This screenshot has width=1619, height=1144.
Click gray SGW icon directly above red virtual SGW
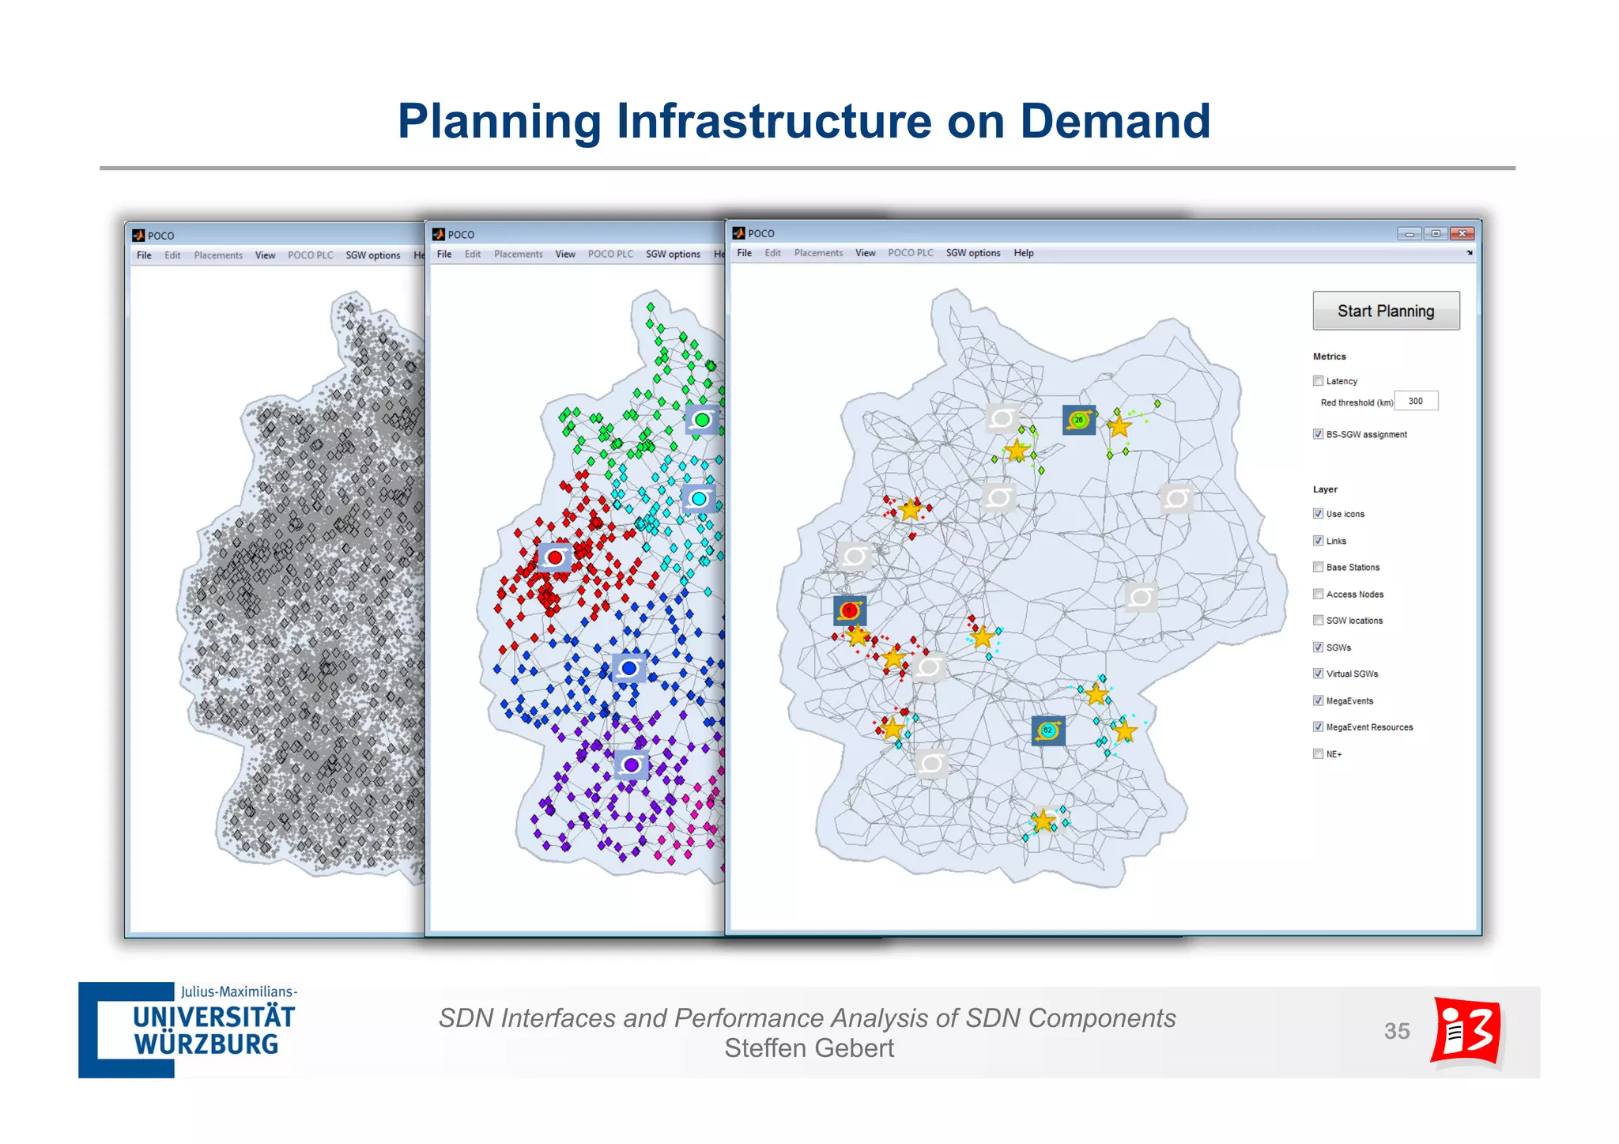point(855,557)
